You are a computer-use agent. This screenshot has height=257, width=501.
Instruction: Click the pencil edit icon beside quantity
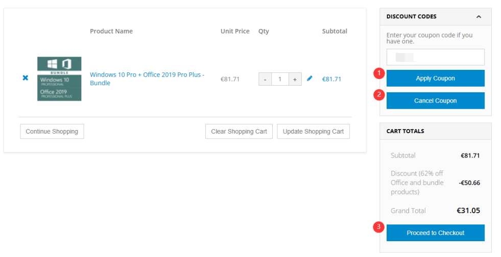click(309, 79)
